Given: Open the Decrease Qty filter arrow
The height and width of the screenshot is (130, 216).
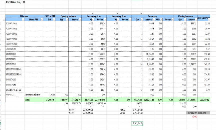Looking at the screenshot, I should point(141,19).
